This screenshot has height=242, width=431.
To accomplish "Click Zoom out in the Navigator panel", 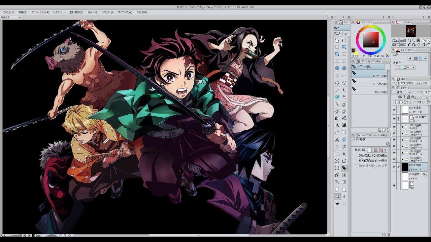I will [409, 40].
